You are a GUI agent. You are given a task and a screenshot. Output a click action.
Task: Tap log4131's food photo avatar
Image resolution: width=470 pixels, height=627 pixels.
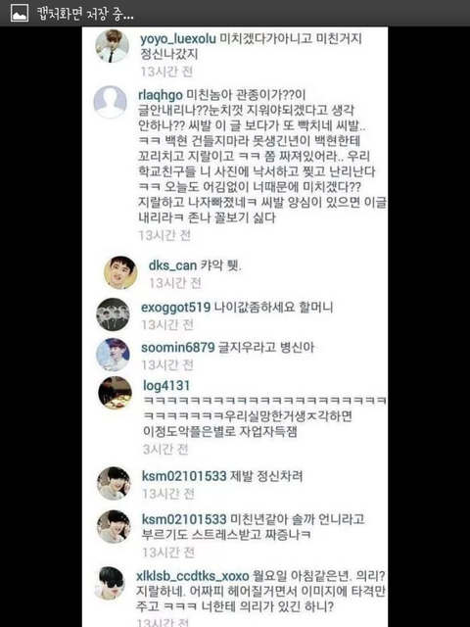click(116, 393)
